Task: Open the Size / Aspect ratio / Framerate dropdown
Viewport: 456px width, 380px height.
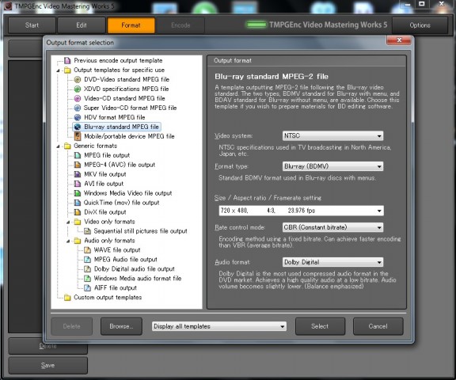Action: coord(302,211)
